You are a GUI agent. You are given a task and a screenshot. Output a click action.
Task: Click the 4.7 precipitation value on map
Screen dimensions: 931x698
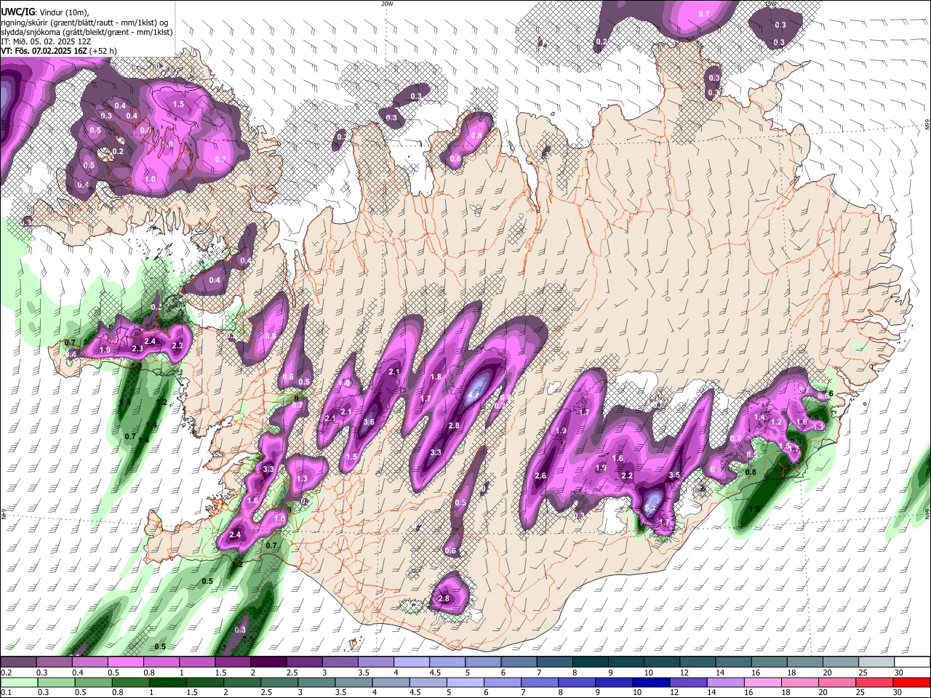474,396
